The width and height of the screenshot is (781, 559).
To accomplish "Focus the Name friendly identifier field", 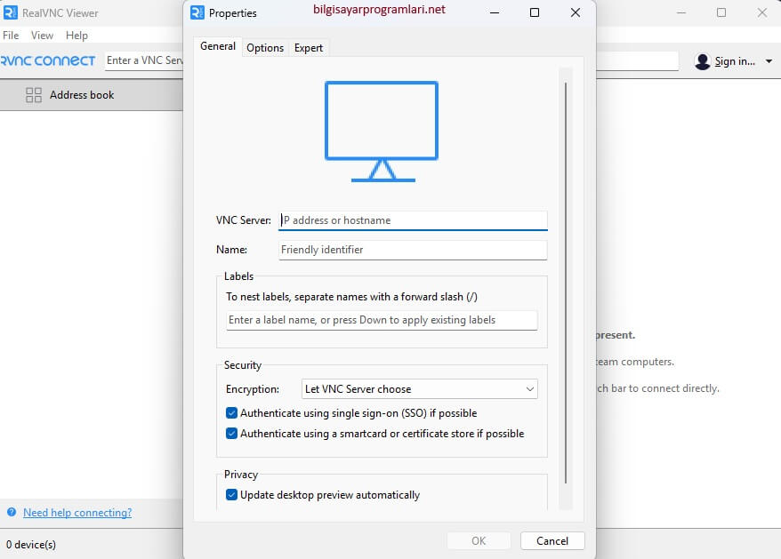I will 413,250.
